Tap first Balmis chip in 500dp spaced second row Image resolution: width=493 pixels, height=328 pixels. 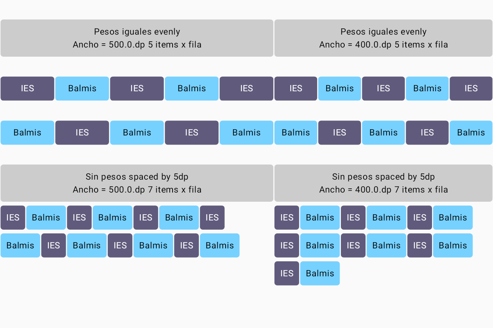coord(20,245)
